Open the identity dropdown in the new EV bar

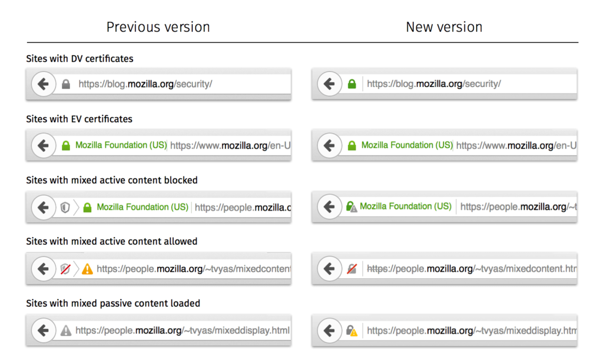[x=407, y=145]
